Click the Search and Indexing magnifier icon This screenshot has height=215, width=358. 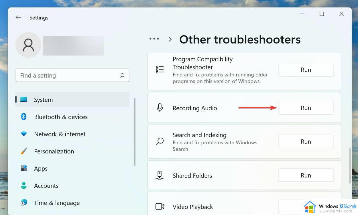(160, 141)
